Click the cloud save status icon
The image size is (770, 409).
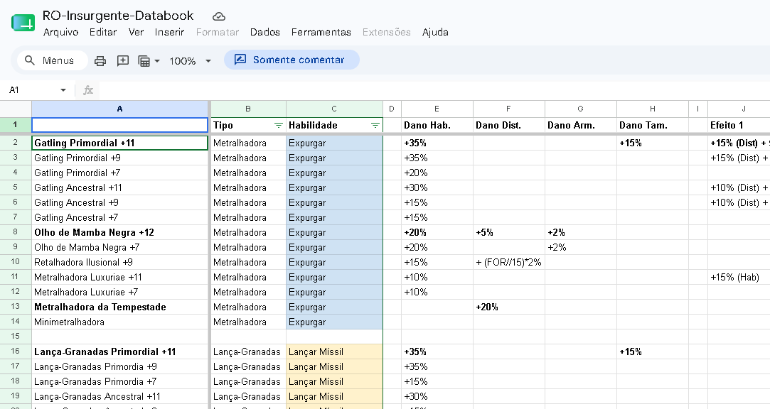[x=218, y=16]
